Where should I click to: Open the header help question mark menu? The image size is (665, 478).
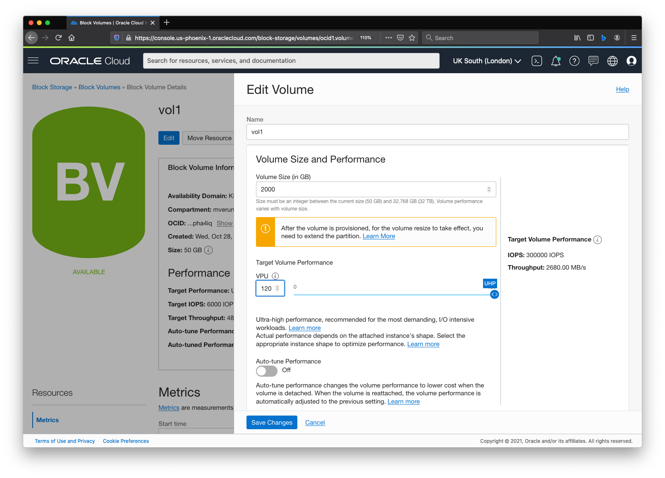pyautogui.click(x=574, y=61)
